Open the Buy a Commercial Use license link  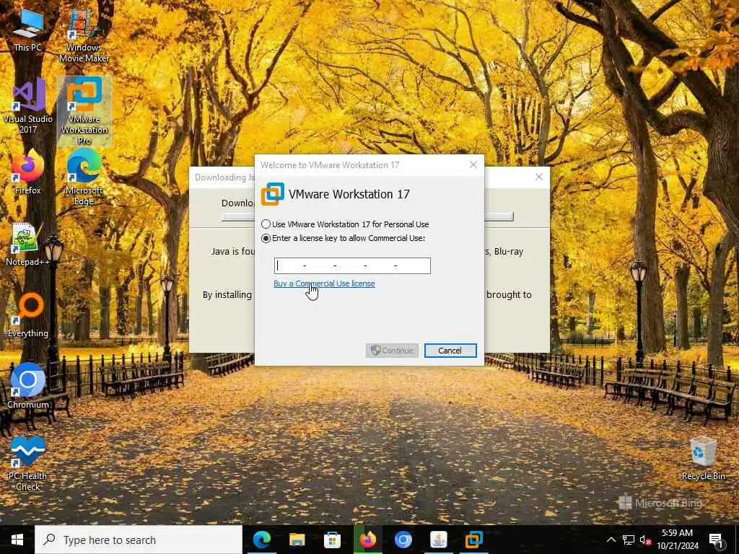[324, 283]
